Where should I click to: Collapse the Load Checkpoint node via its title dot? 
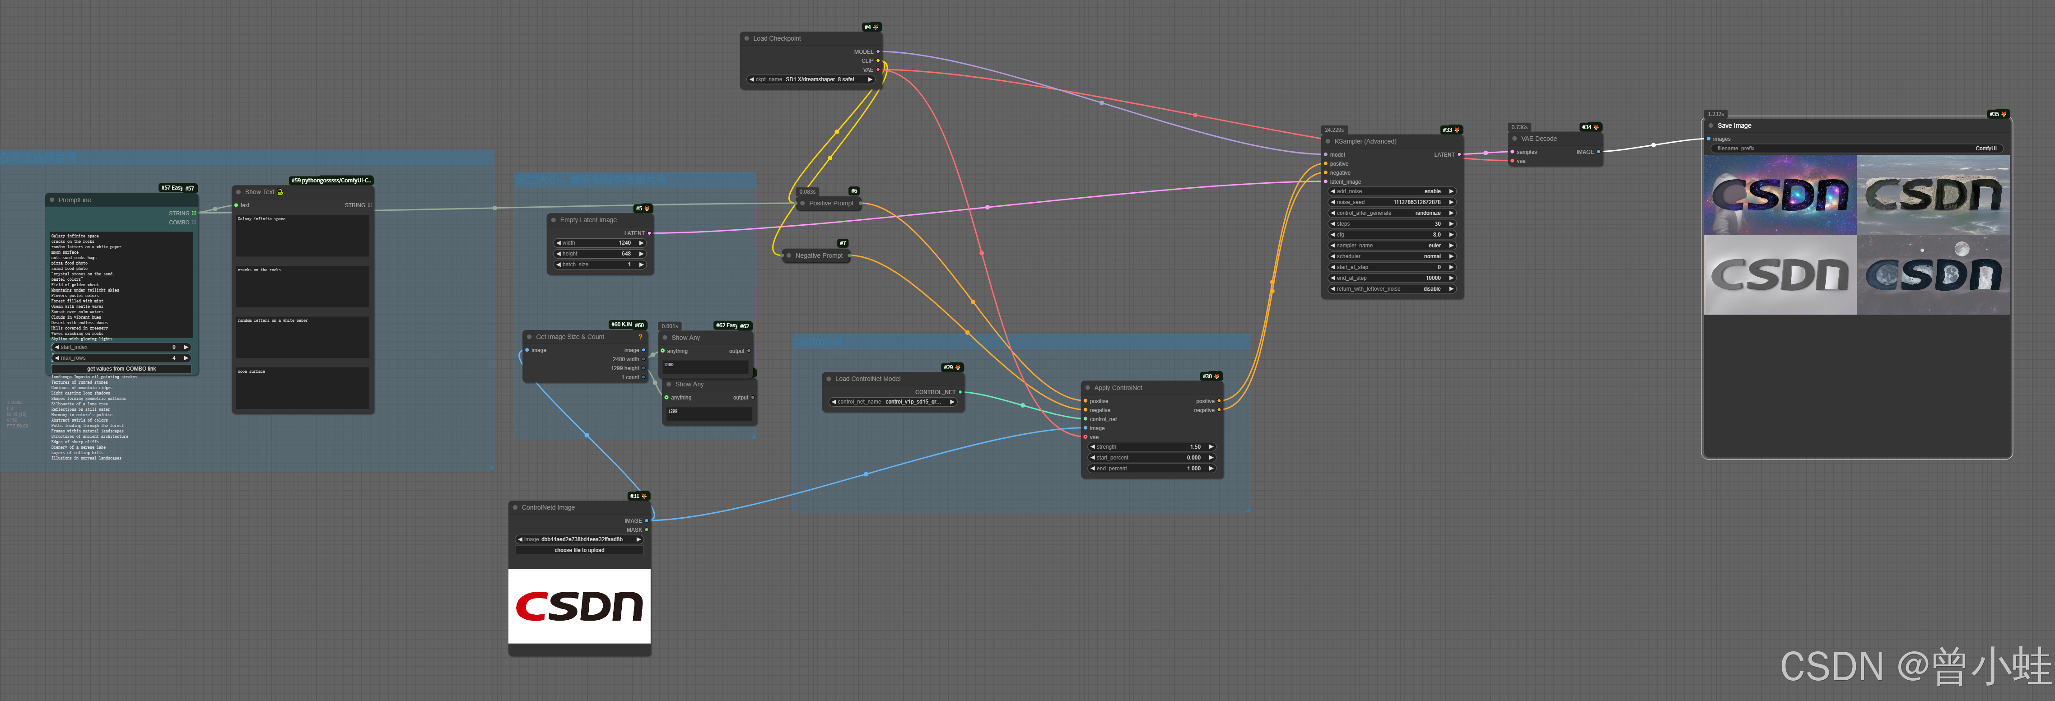coord(747,38)
